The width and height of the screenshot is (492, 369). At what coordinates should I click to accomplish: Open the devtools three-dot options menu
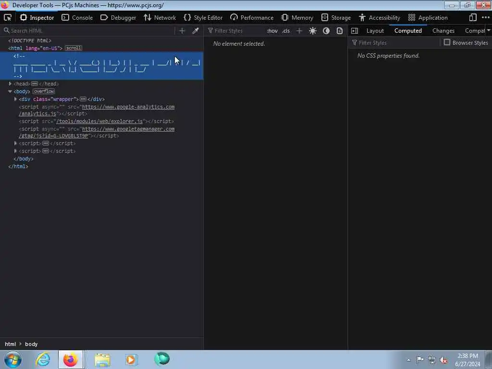coord(485,18)
